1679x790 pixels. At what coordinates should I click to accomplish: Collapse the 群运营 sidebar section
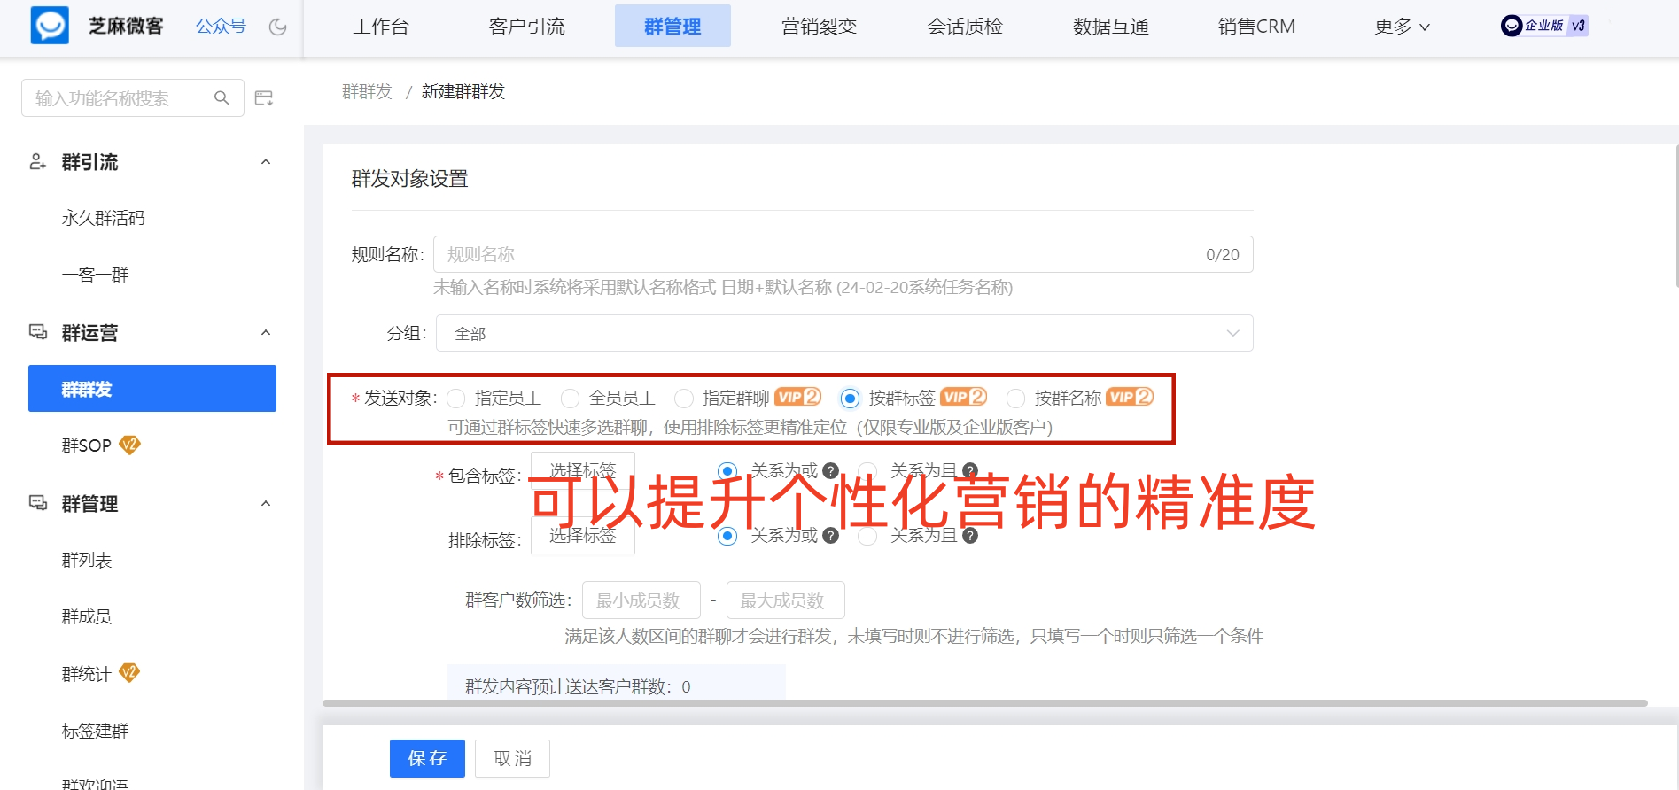pyautogui.click(x=266, y=332)
